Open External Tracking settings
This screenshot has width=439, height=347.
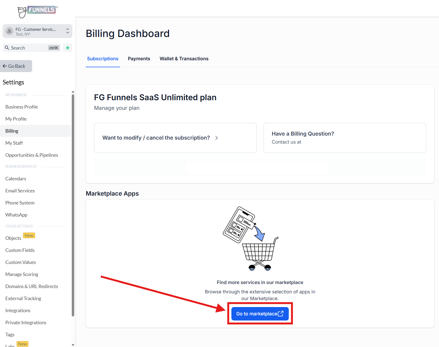click(x=23, y=298)
